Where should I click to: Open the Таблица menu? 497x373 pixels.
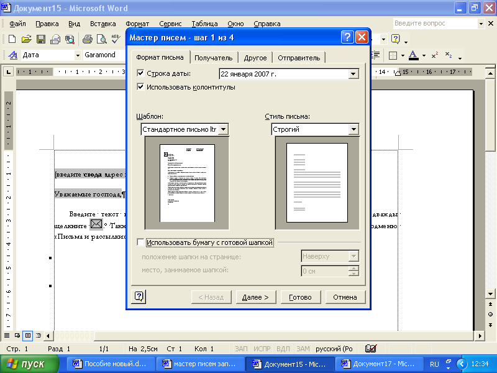(204, 24)
